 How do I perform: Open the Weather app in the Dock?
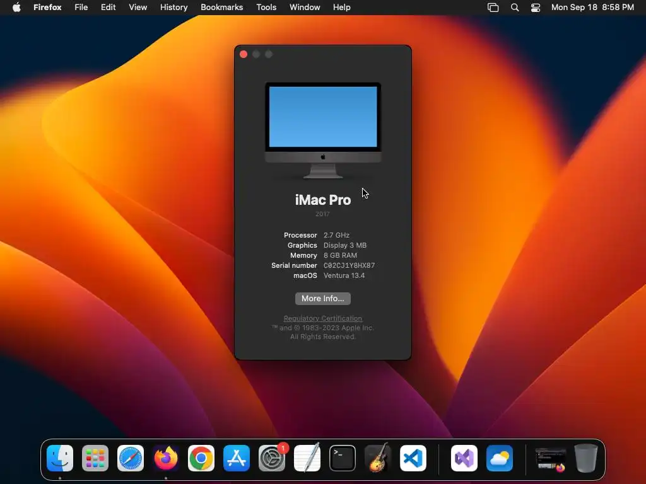(x=500, y=458)
